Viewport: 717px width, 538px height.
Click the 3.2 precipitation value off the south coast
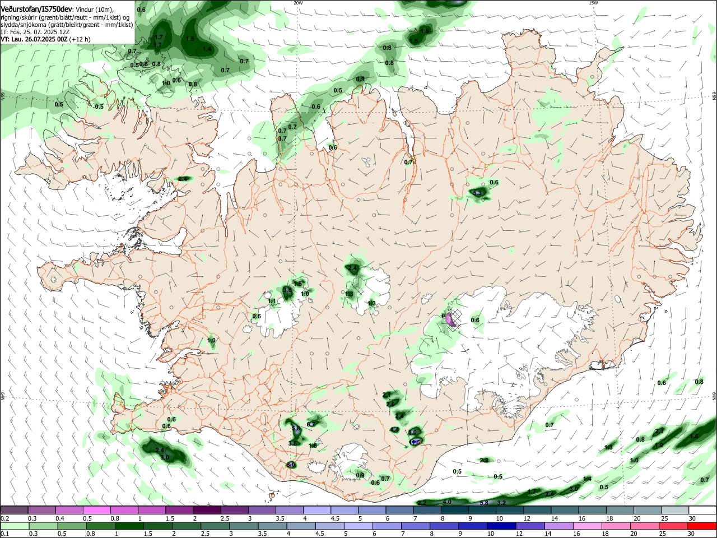(502, 503)
